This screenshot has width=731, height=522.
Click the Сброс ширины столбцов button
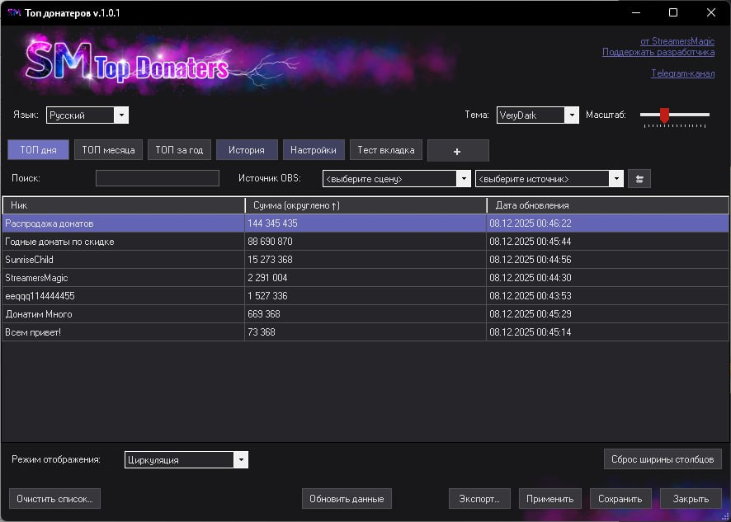pos(663,459)
